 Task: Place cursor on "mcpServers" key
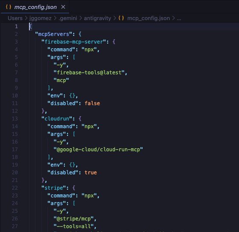point(53,34)
